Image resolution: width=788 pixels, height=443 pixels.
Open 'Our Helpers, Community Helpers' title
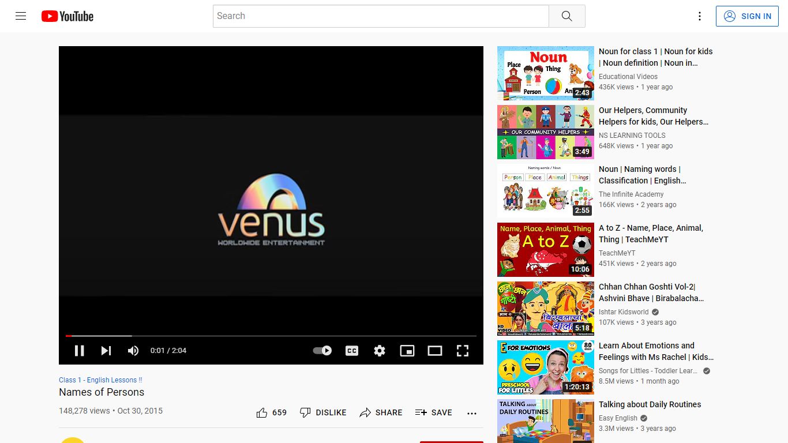coord(654,116)
